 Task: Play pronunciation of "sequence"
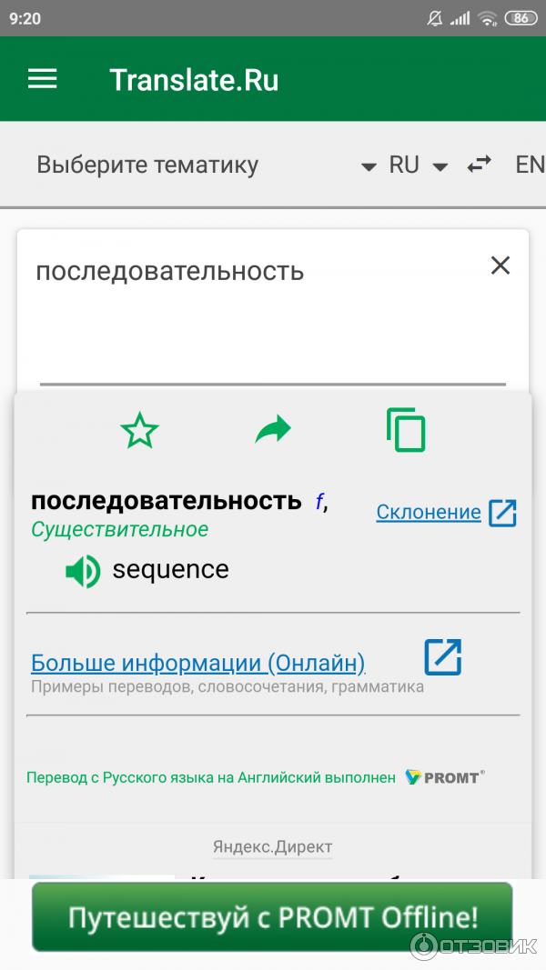pyautogui.click(x=82, y=571)
